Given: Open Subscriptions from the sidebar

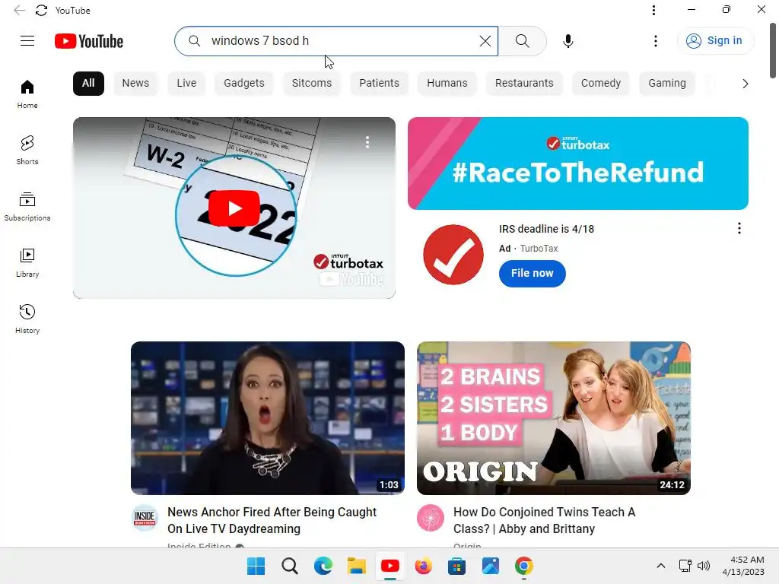Looking at the screenshot, I should coord(27,207).
